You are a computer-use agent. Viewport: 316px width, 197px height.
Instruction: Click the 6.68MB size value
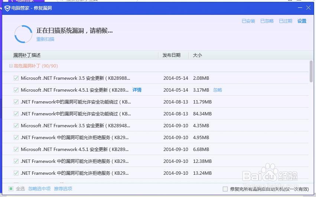click(x=201, y=150)
